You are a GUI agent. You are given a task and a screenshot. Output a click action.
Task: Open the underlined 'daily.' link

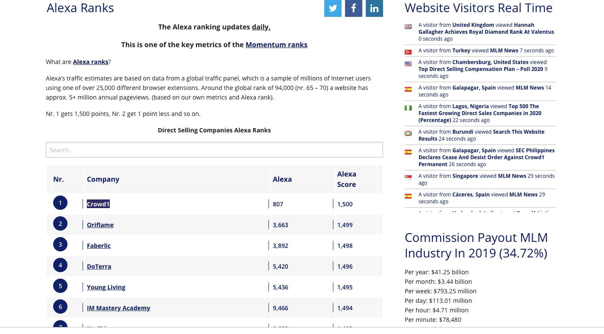(261, 27)
